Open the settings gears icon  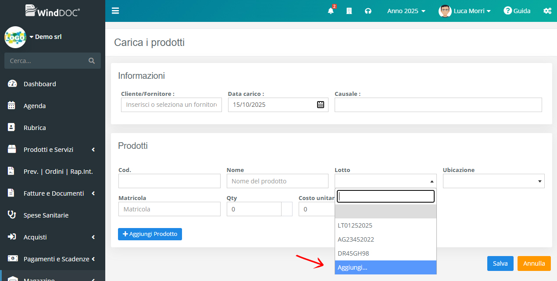[x=547, y=11]
